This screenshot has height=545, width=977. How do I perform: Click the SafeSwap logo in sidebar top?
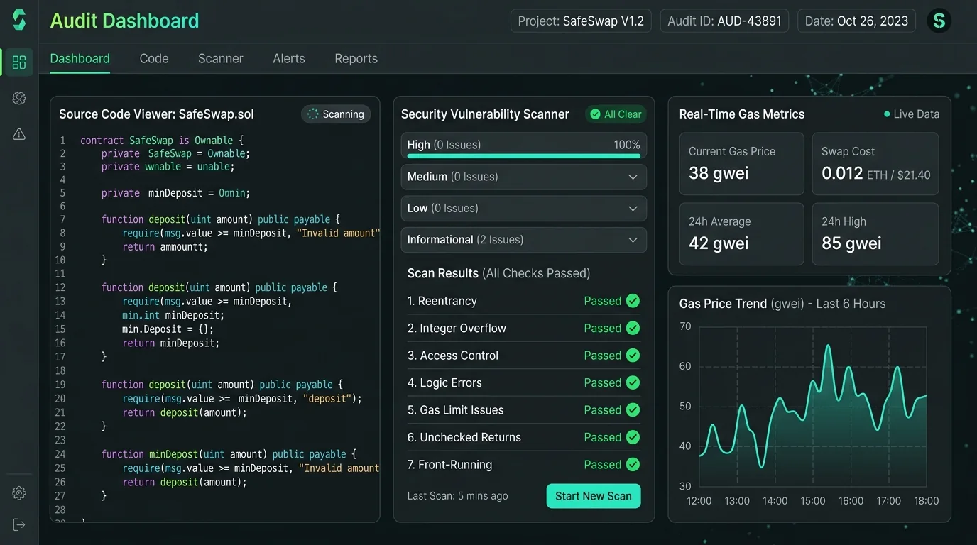[x=19, y=20]
